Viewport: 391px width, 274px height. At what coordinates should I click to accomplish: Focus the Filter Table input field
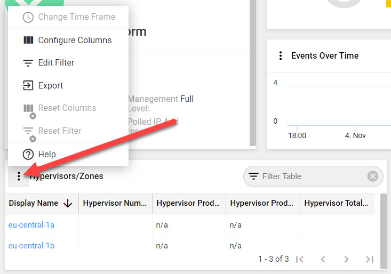(x=313, y=176)
